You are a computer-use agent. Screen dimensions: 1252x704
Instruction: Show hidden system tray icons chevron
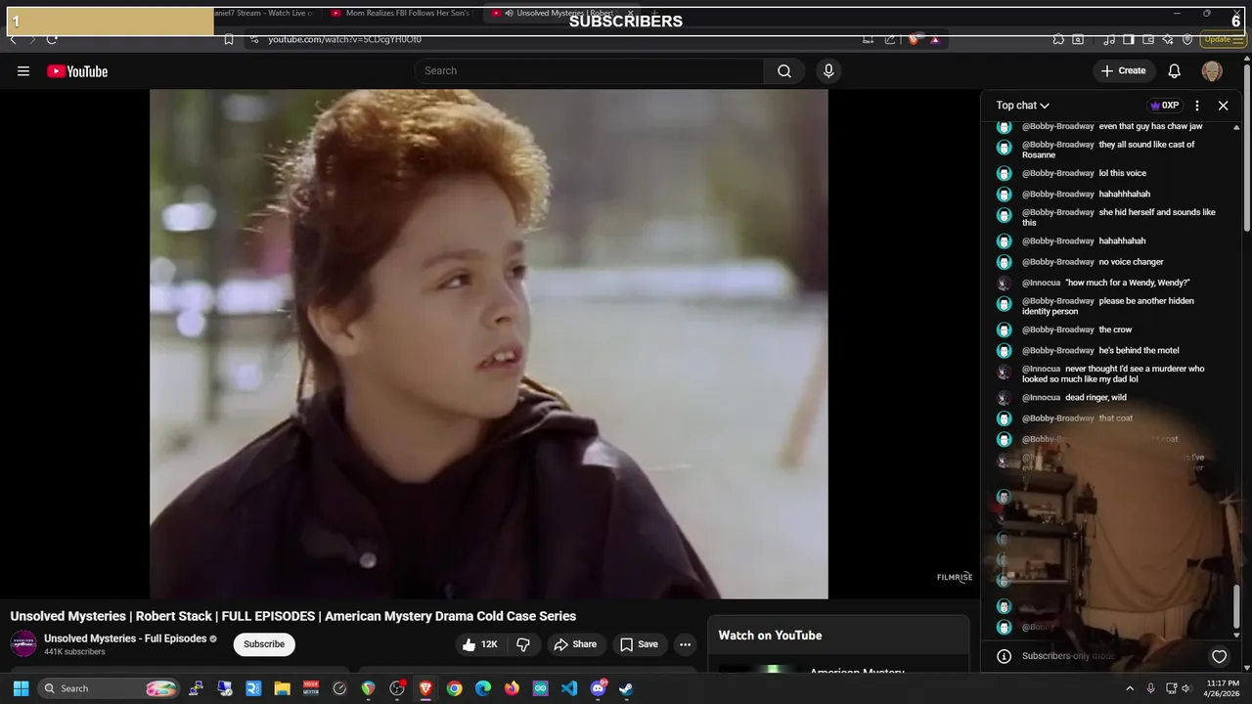[x=1130, y=688]
